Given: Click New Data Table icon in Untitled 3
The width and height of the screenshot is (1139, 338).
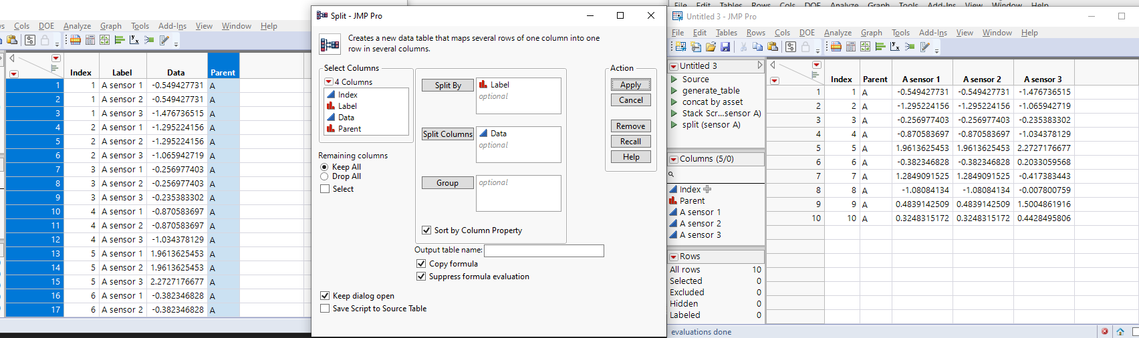Looking at the screenshot, I should 680,47.
